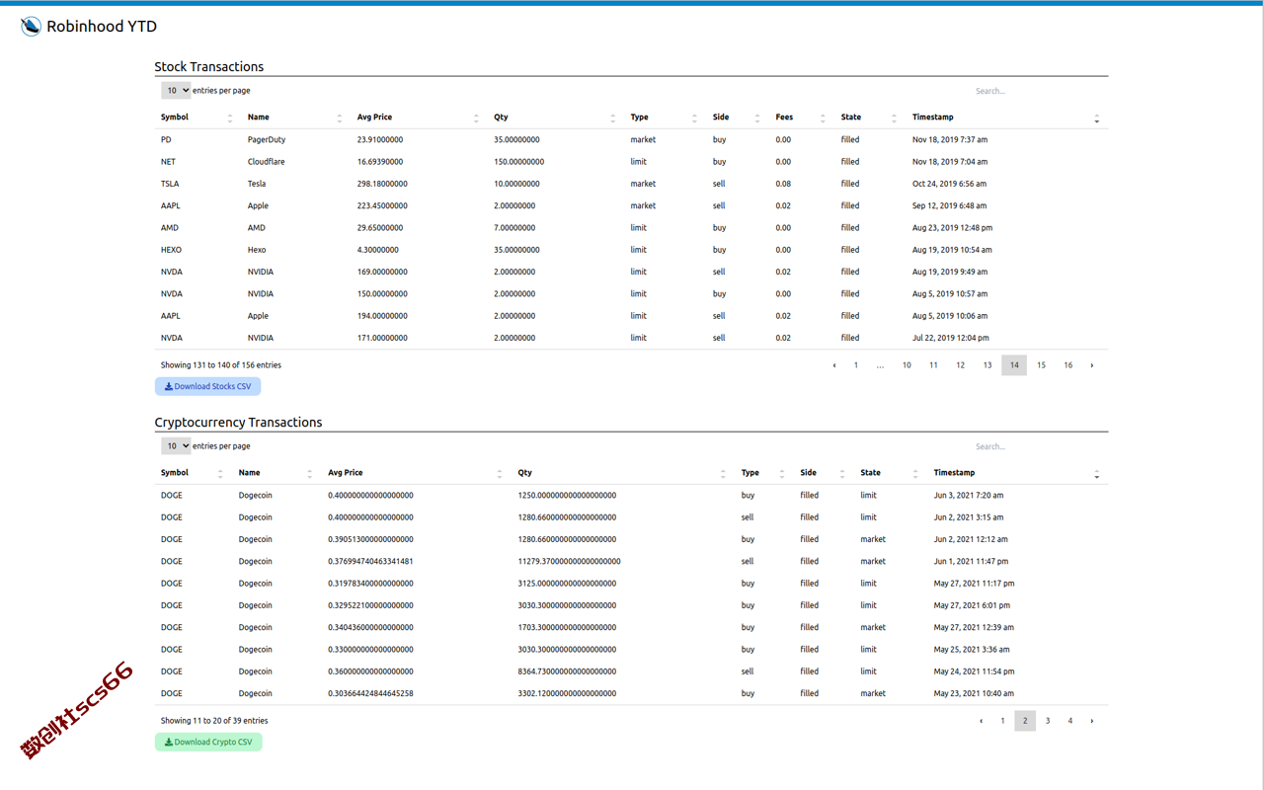Focus the stock transactions search field
The height and width of the screenshot is (790, 1264).
[x=1036, y=91]
